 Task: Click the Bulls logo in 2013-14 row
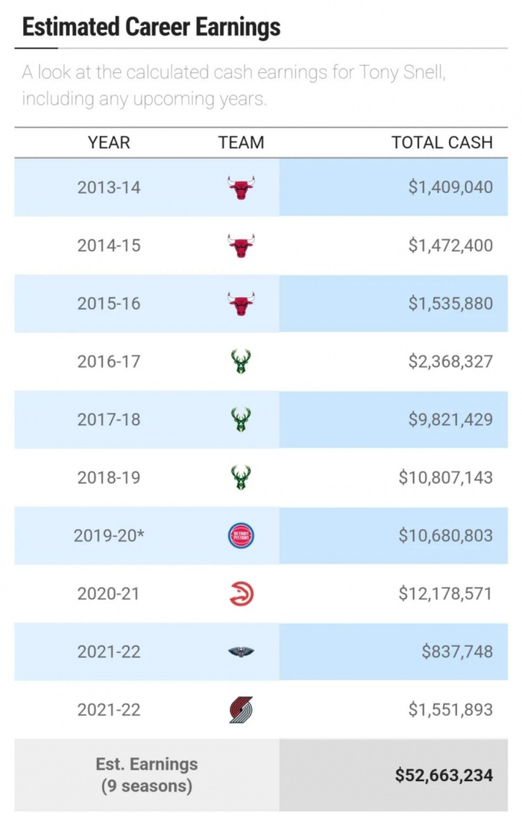[x=241, y=187]
